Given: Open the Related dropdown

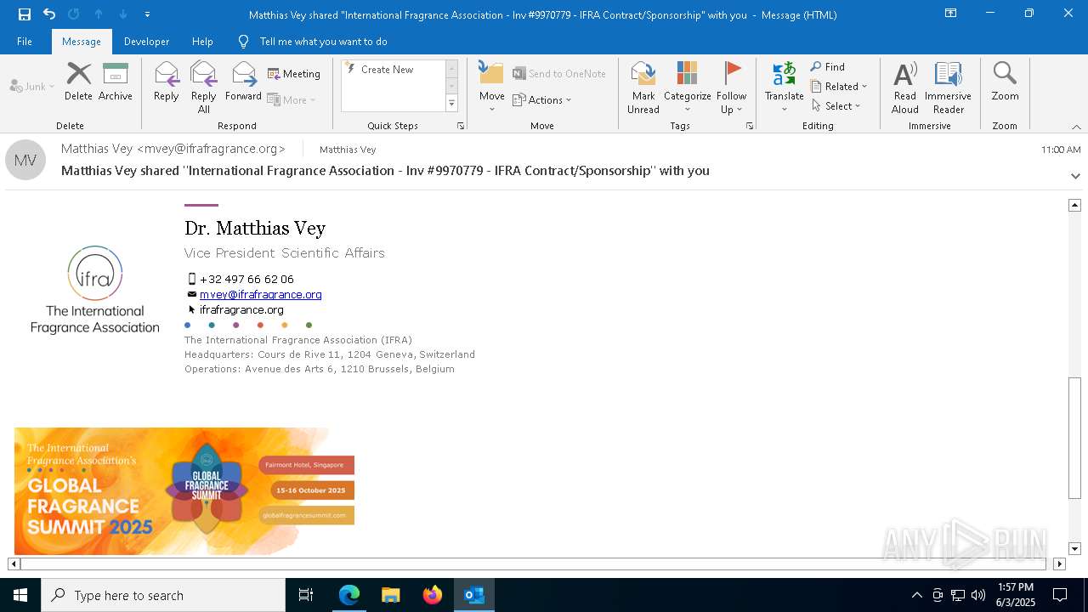Looking at the screenshot, I should (x=839, y=87).
